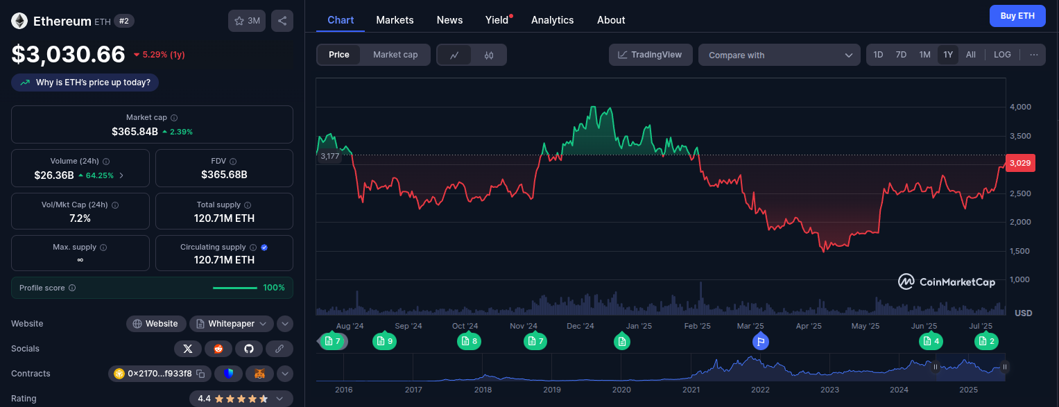Click the info icon next to Market cap
Screen dimensions: 1059x407
[x=174, y=118]
